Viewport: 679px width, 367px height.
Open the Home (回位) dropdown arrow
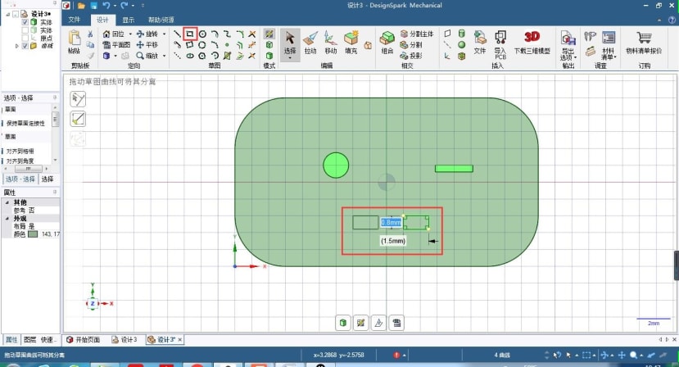click(130, 34)
